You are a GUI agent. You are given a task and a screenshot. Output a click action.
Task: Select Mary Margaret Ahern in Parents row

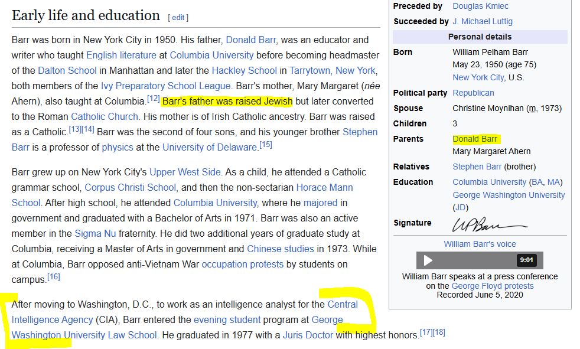(x=491, y=152)
